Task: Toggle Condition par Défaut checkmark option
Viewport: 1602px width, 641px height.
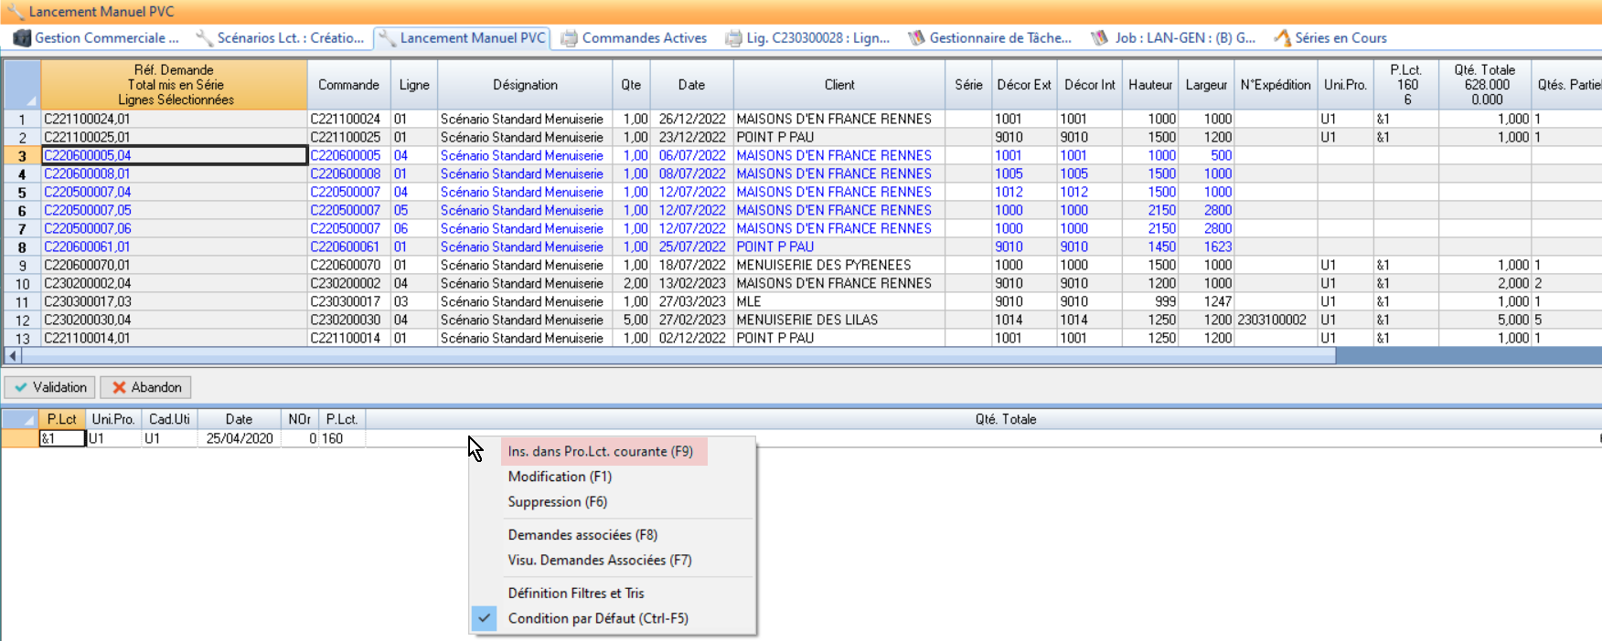Action: coord(485,618)
